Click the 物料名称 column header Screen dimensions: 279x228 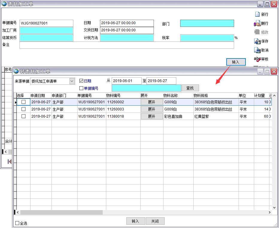pyautogui.click(x=171, y=95)
